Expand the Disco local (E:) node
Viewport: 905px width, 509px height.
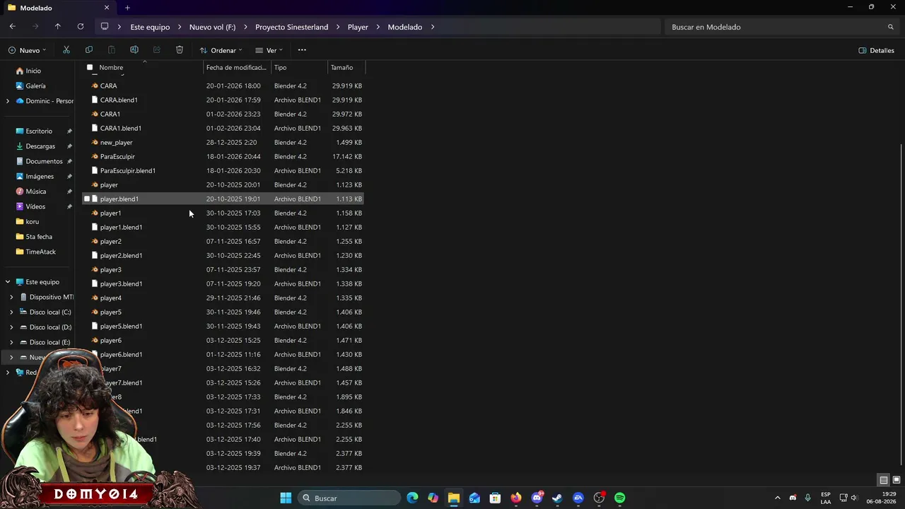(11, 342)
